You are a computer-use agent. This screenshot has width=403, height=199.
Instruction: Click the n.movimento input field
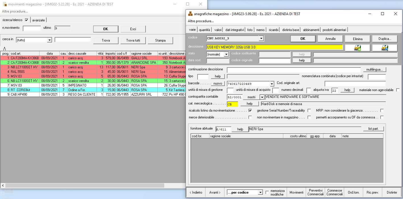click(32, 28)
